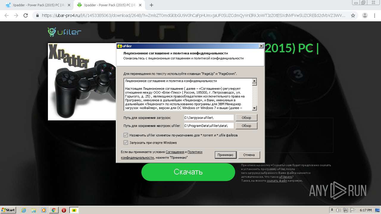The image size is (381, 214).
Task: Launch Internet Explorer from the taskbar
Action: 24,210
